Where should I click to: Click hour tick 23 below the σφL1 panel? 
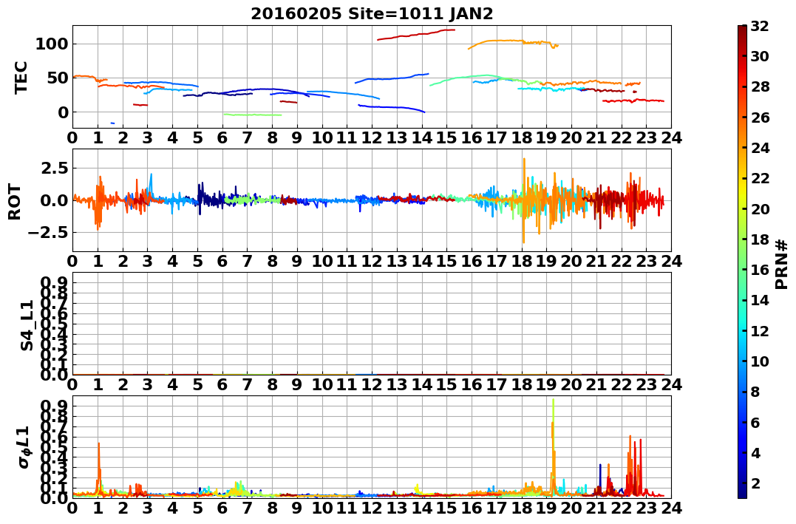pos(646,508)
